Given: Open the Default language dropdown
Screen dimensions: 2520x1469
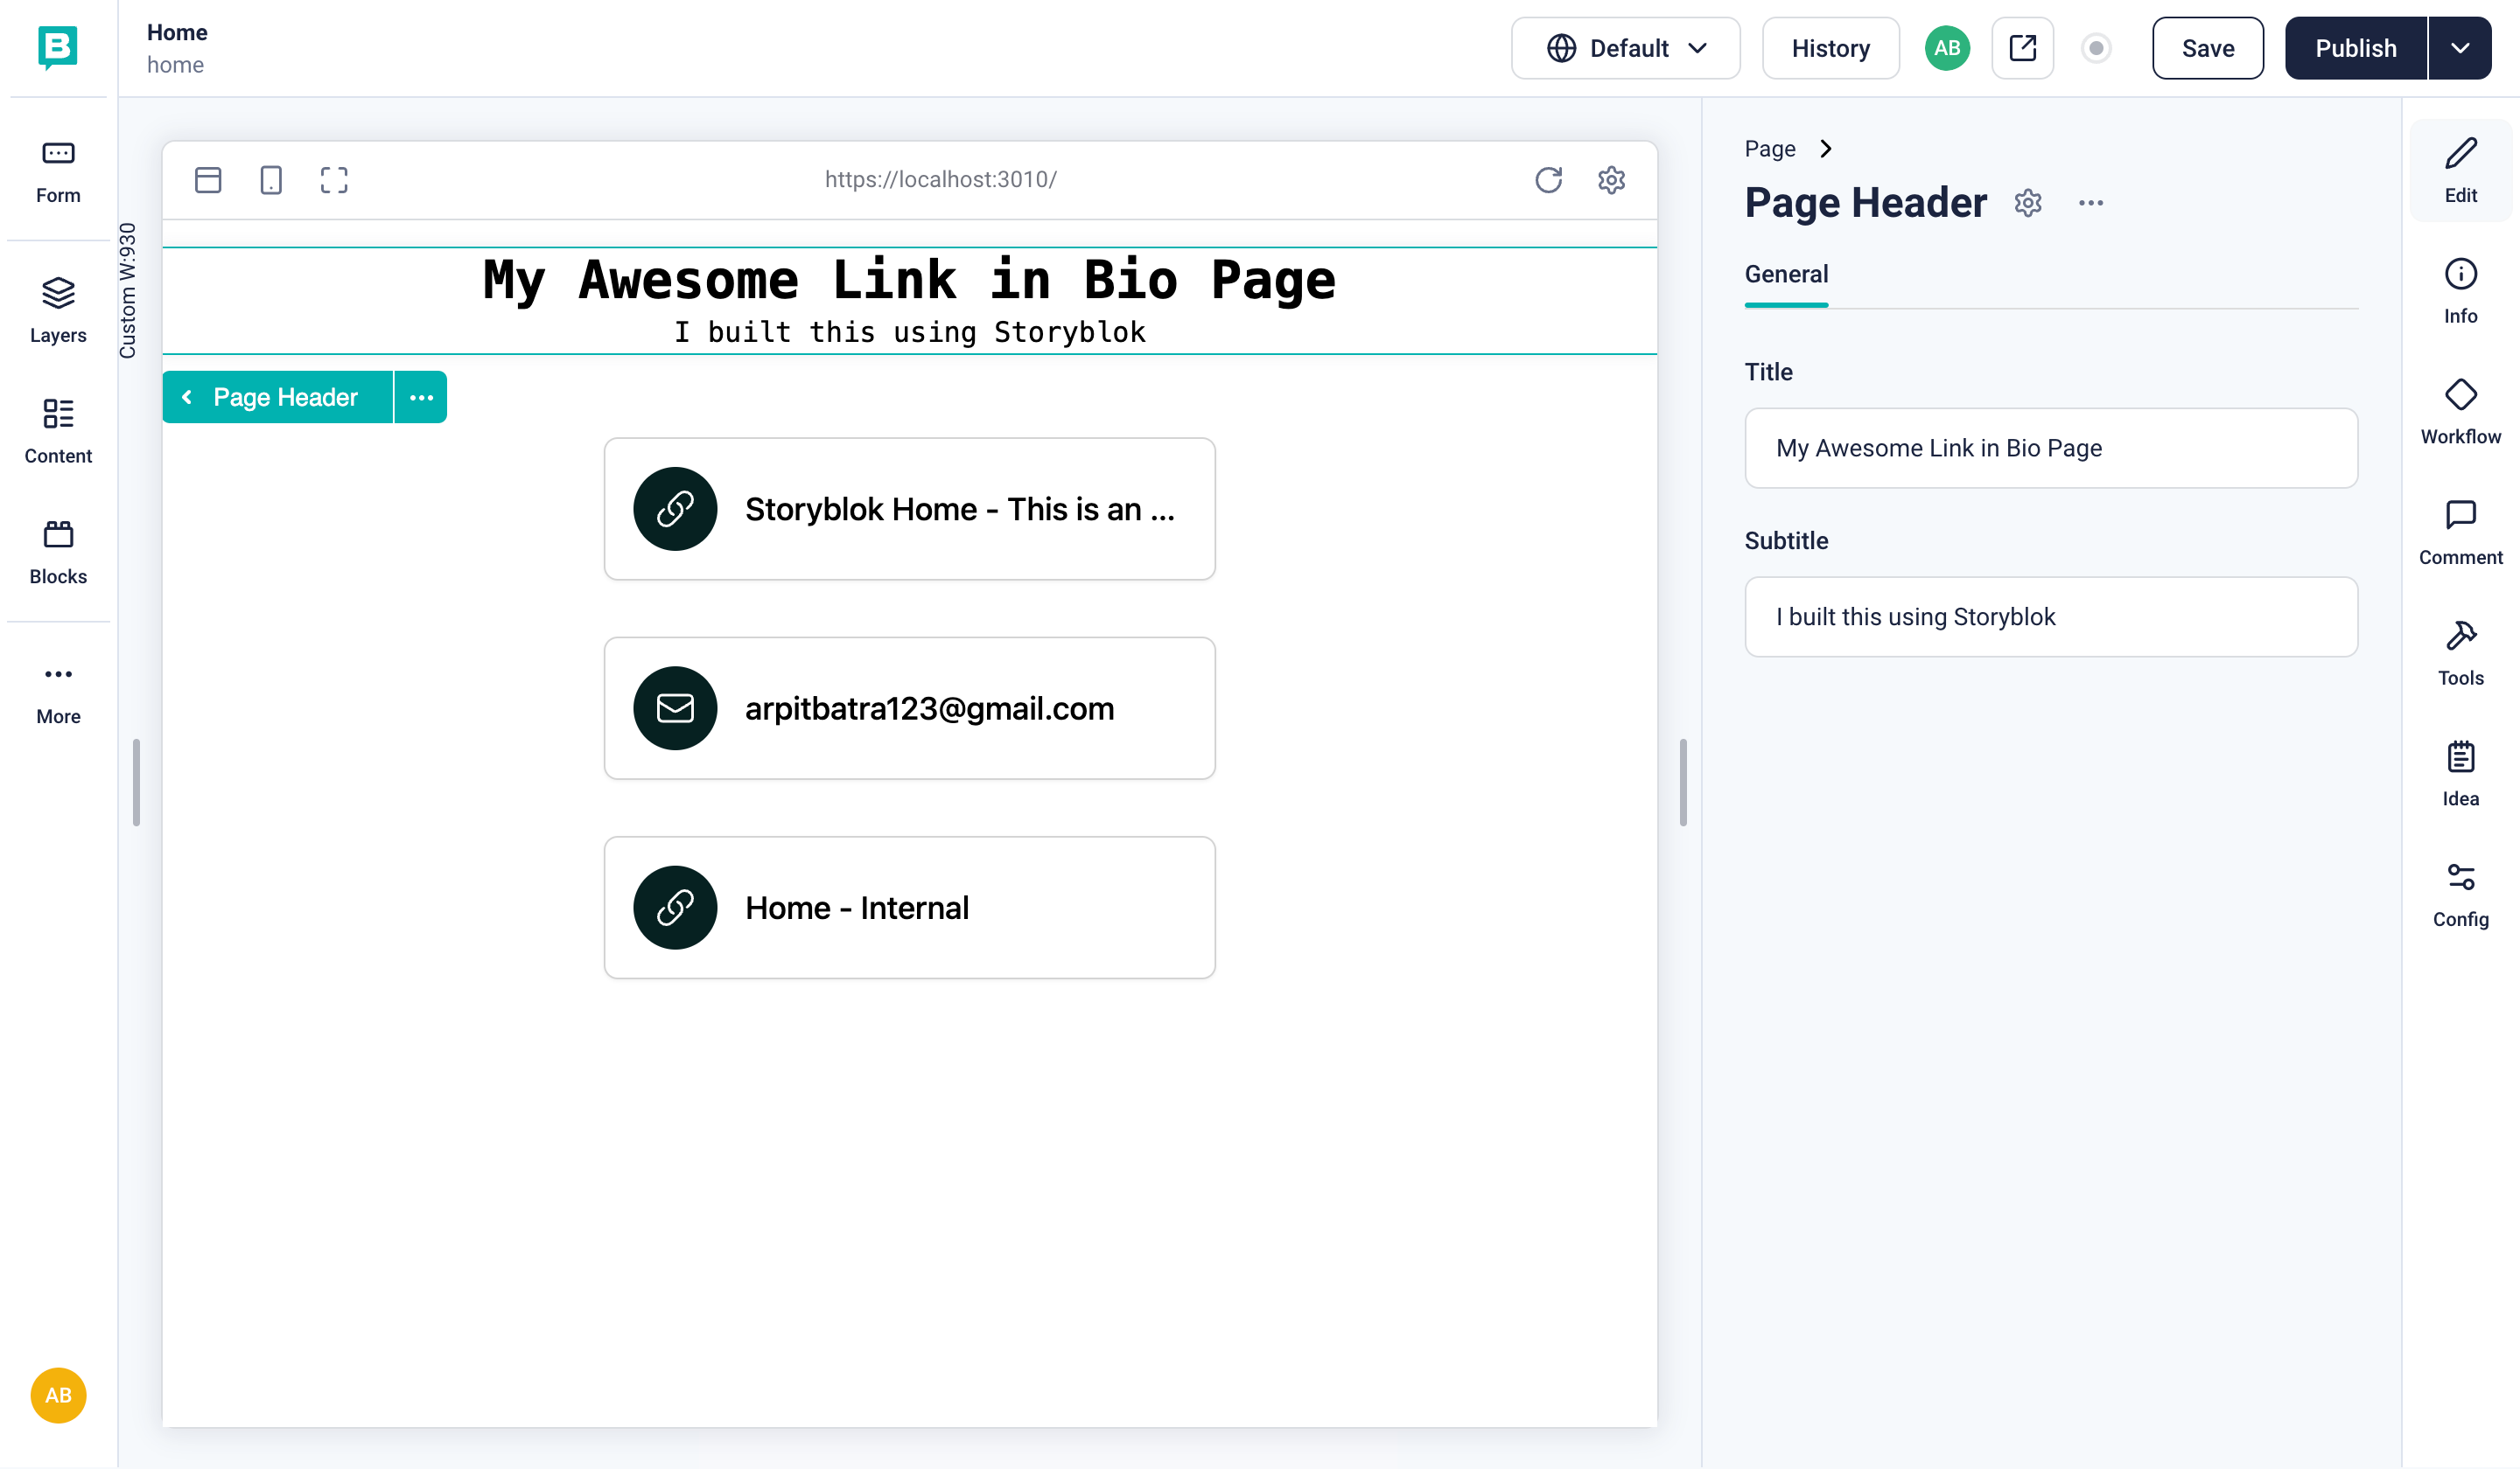Looking at the screenshot, I should click(x=1625, y=48).
